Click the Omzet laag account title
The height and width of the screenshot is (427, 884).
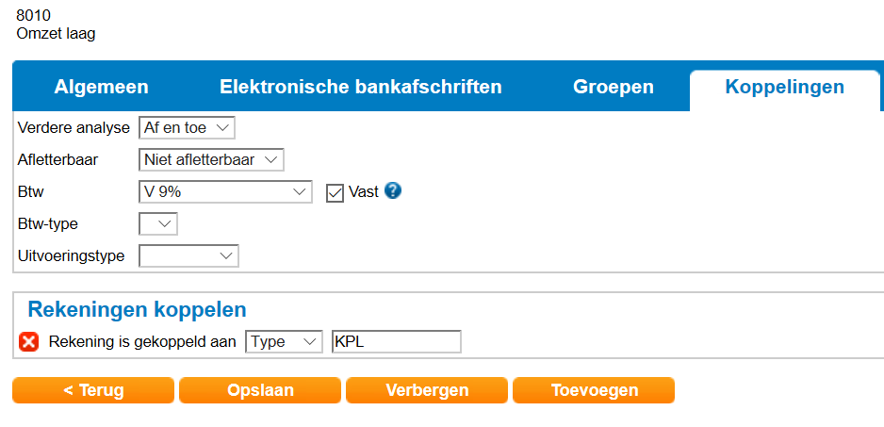click(x=56, y=34)
